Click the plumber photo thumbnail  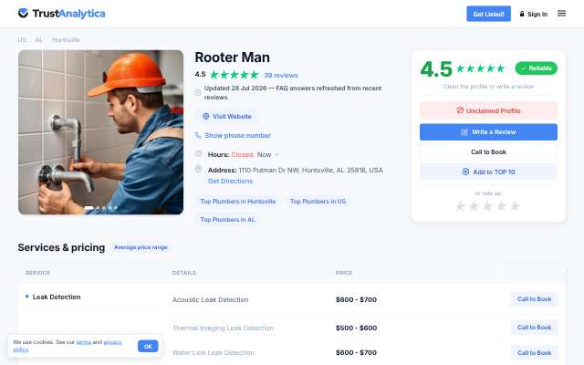[100, 132]
